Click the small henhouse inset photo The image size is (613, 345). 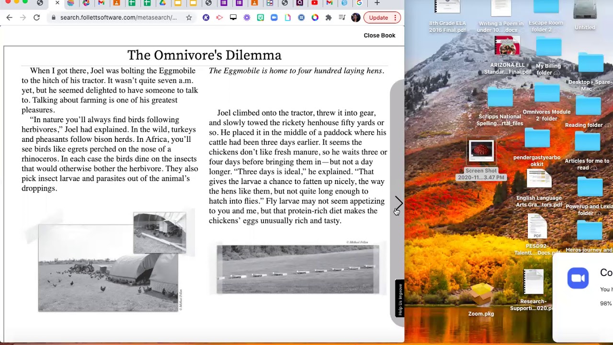coord(159,233)
